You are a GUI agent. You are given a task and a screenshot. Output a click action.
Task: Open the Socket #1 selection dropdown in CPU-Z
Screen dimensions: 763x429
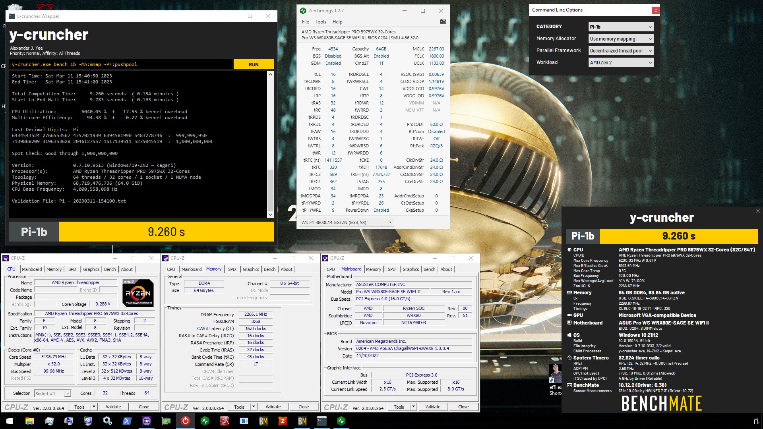52,393
